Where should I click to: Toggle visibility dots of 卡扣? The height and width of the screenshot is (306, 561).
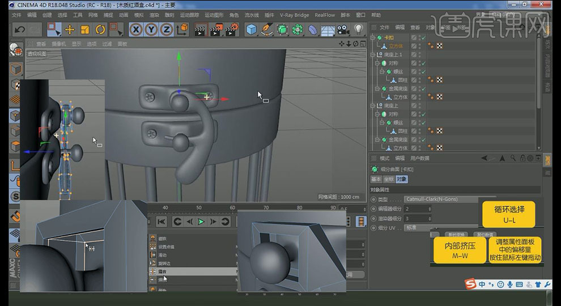tap(419, 37)
